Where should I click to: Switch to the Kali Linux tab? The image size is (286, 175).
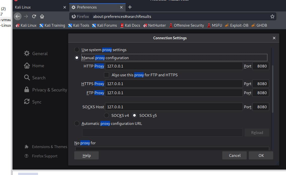[x=38, y=7]
